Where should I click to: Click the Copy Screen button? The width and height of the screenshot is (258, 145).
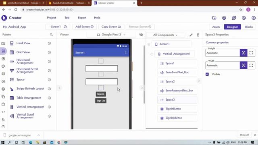(111, 27)
